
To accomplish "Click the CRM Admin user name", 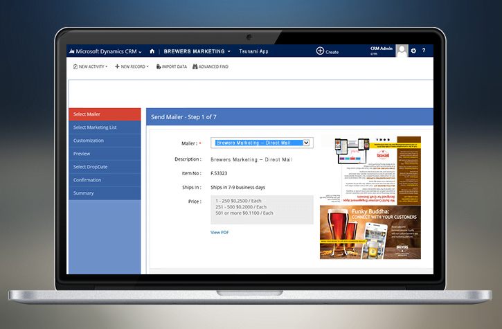I will (x=382, y=48).
